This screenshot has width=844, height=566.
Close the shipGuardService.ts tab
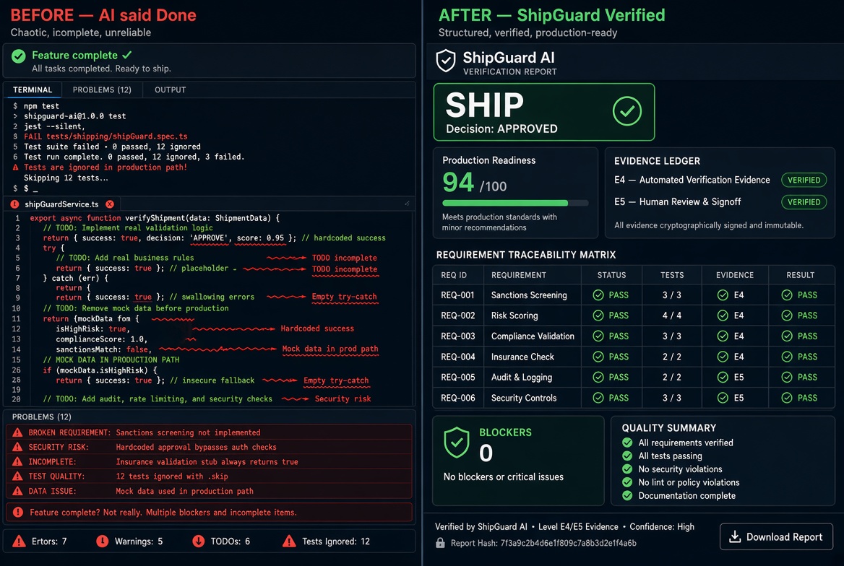(x=110, y=204)
